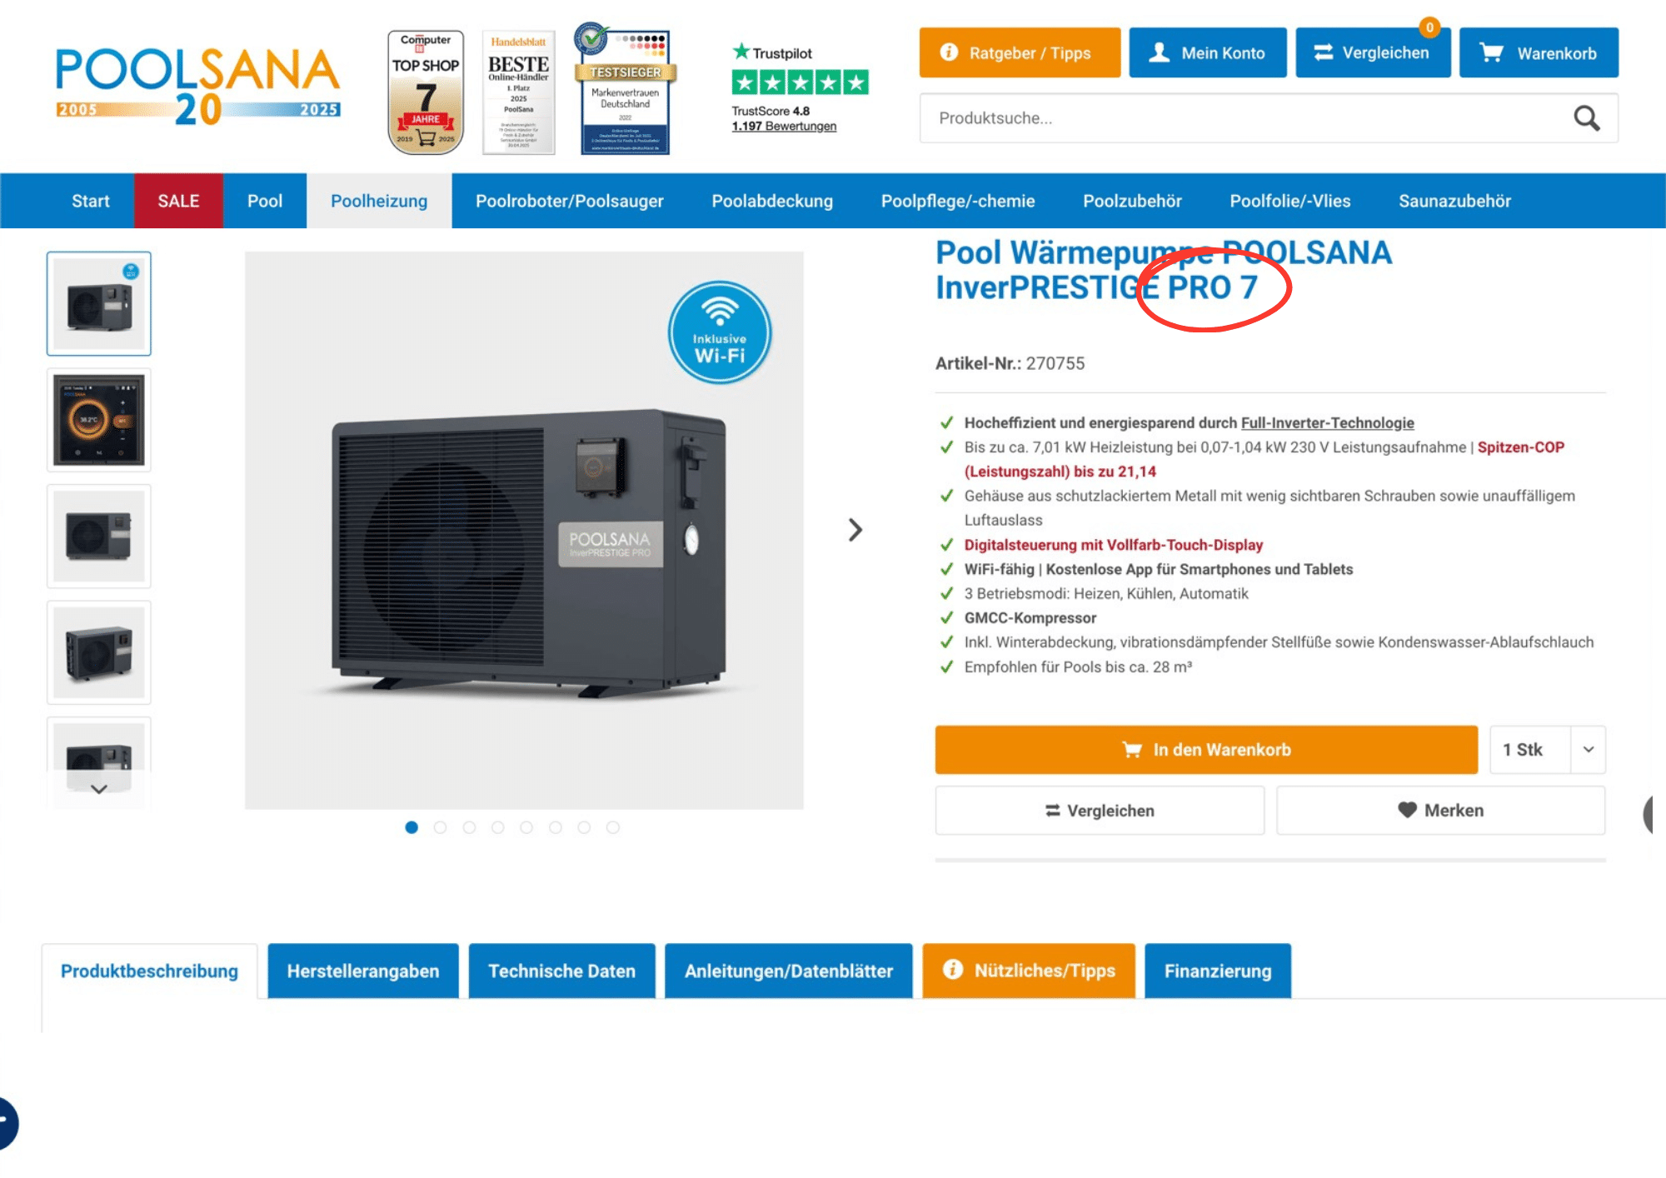The height and width of the screenshot is (1178, 1666).
Task: Open the 1 Stk quantity dropdown
Action: 1547,750
